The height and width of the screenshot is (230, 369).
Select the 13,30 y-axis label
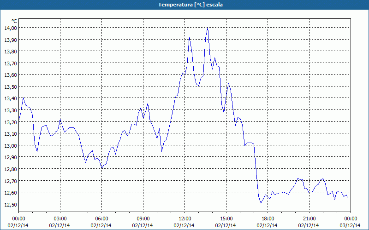pos(11,110)
